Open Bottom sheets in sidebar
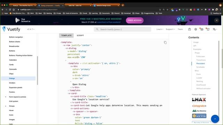The image size is (223, 125). tap(15, 42)
